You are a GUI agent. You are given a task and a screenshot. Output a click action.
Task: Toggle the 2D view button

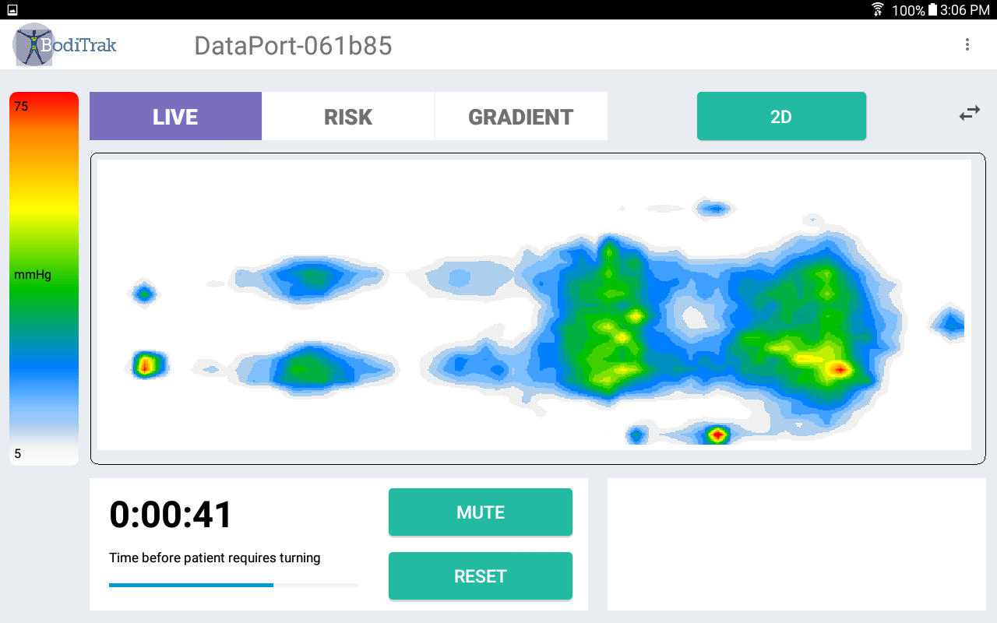click(780, 117)
